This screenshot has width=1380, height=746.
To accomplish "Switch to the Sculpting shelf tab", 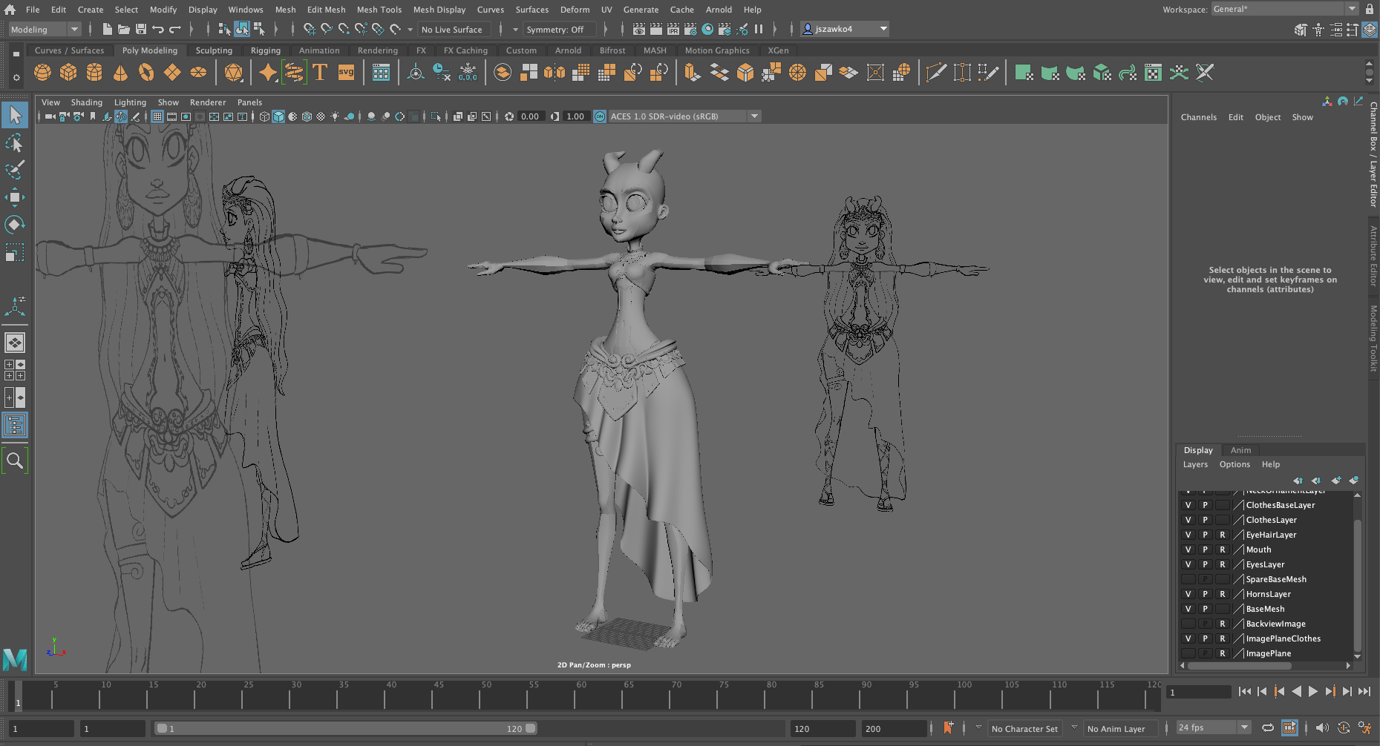I will [214, 50].
